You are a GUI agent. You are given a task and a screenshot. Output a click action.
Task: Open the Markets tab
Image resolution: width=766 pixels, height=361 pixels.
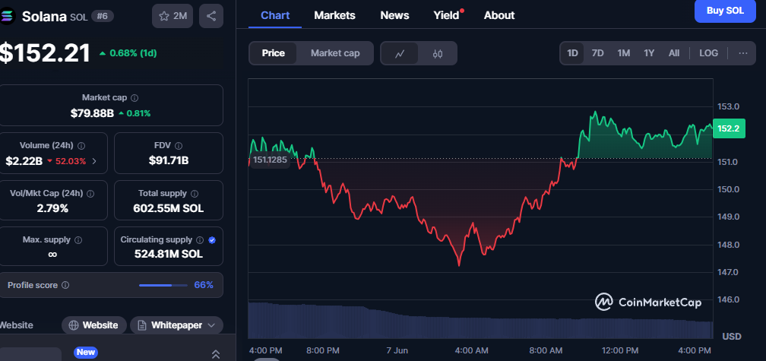(334, 15)
